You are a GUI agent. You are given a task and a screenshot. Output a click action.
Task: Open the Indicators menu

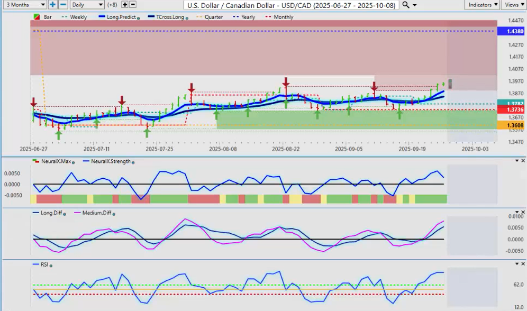point(483,5)
